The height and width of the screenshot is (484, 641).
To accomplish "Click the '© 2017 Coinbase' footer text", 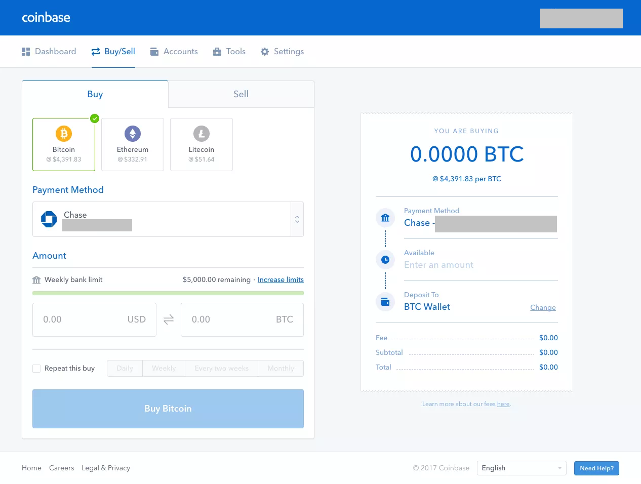I will [441, 468].
